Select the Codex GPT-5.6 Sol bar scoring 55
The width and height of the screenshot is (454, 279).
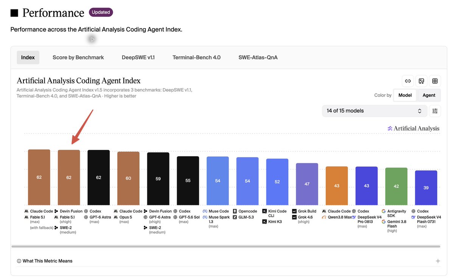pyautogui.click(x=188, y=181)
